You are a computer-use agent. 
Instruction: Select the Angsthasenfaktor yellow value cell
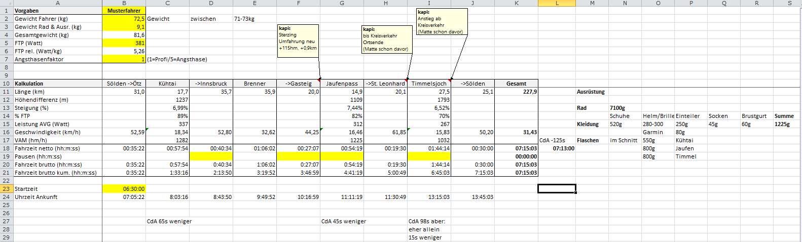tap(124, 59)
